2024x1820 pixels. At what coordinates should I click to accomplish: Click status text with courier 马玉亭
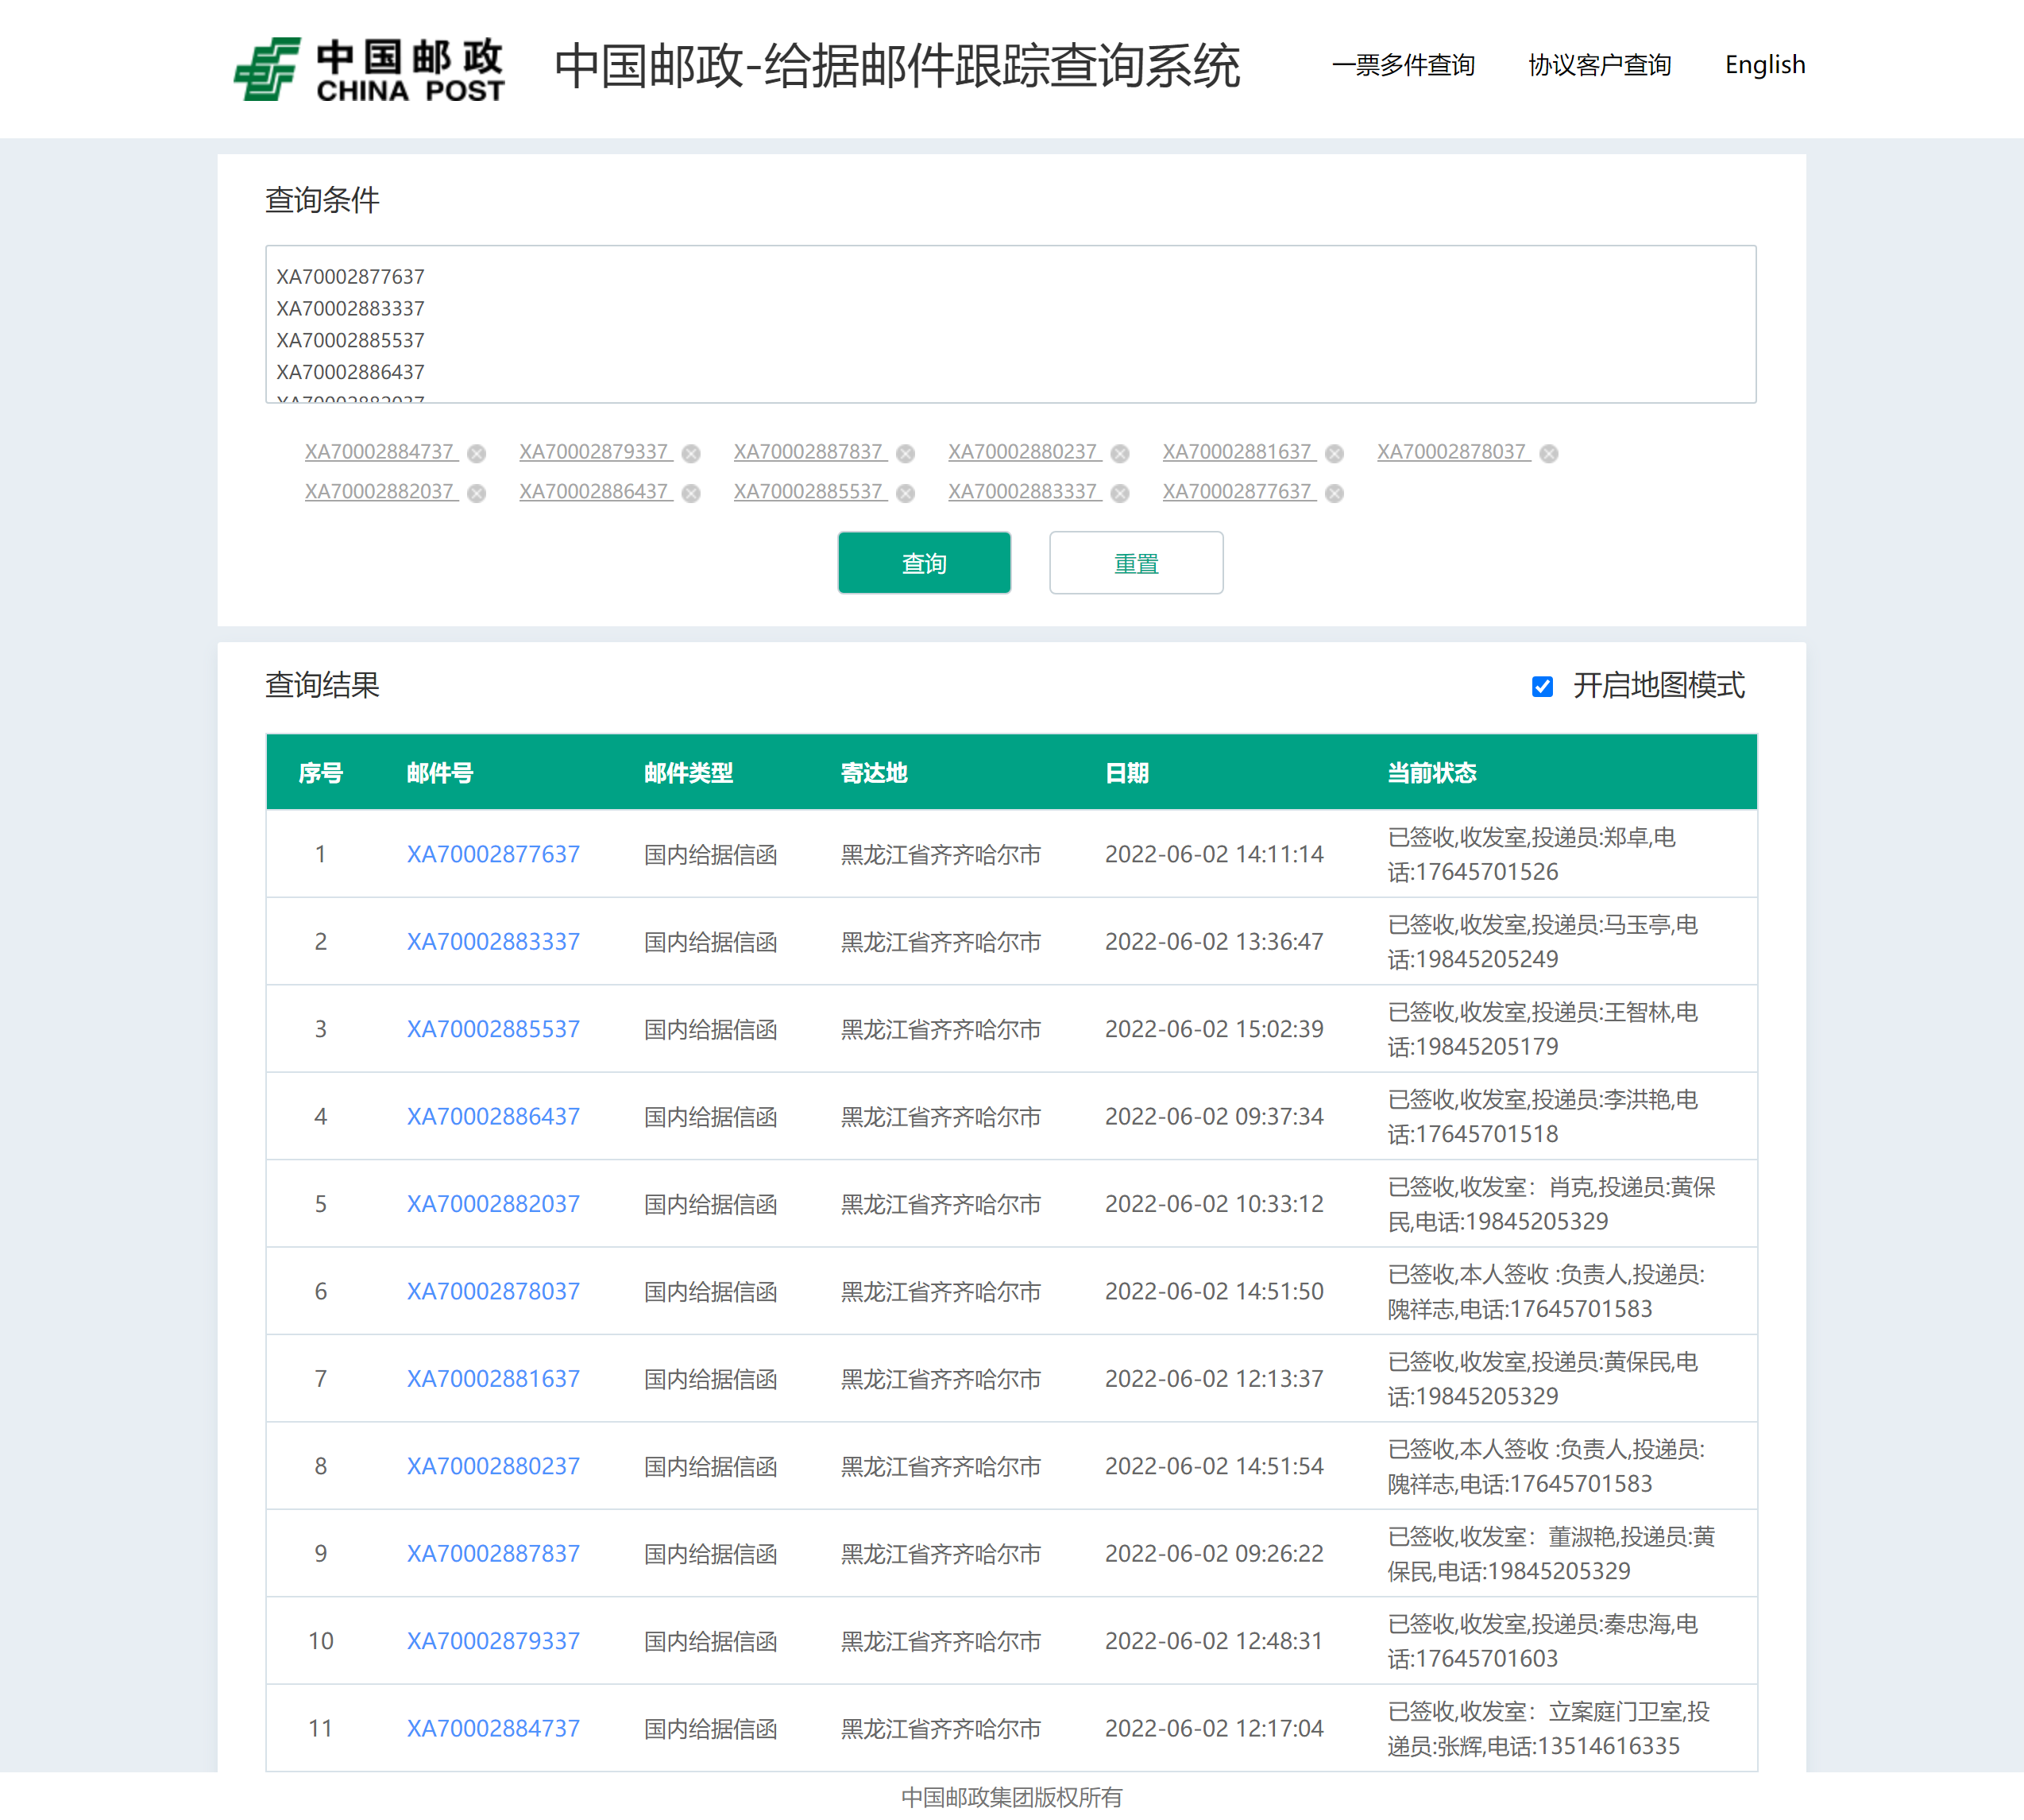1543,942
